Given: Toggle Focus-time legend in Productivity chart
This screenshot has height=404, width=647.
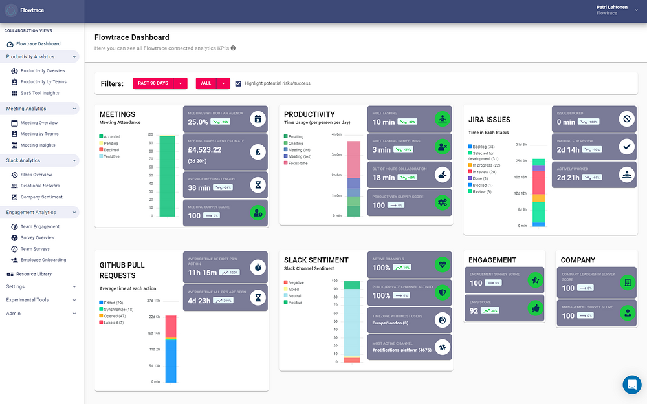Looking at the screenshot, I should tap(296, 164).
